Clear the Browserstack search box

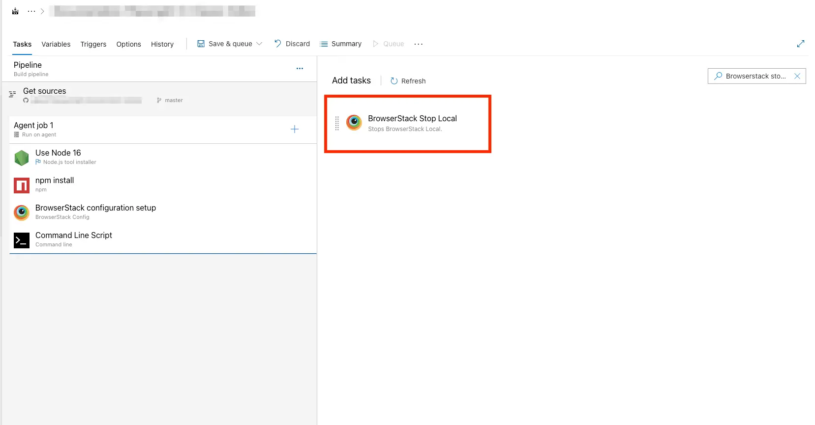[x=797, y=76]
